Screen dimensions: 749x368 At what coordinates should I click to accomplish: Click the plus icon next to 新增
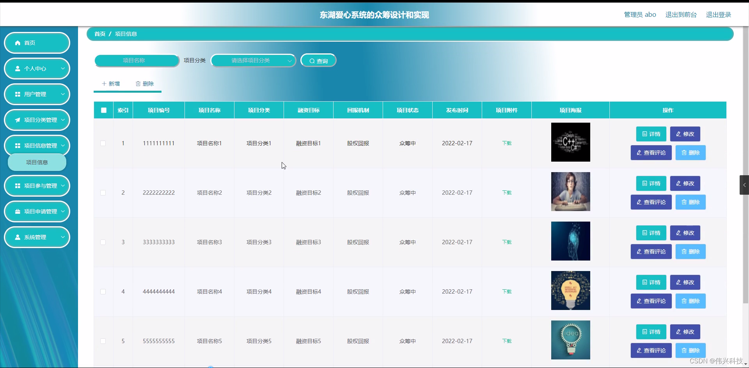[x=104, y=84]
